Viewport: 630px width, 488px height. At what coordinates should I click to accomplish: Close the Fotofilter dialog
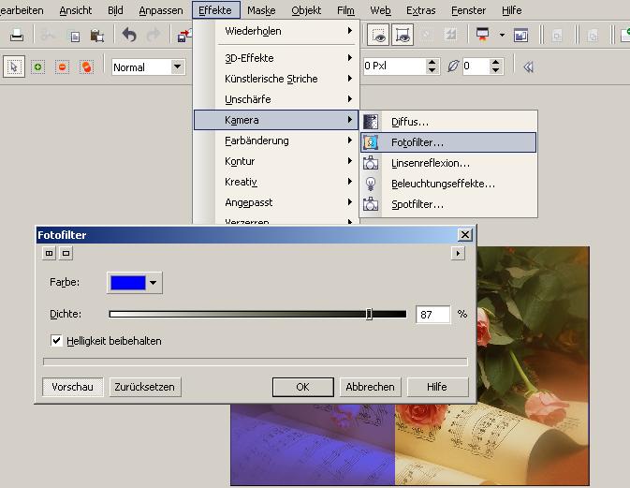tap(465, 234)
